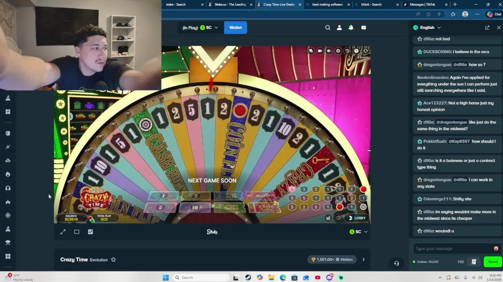The image size is (503, 282).
Task: Open YouTube from the taskbar
Action: pos(318,278)
